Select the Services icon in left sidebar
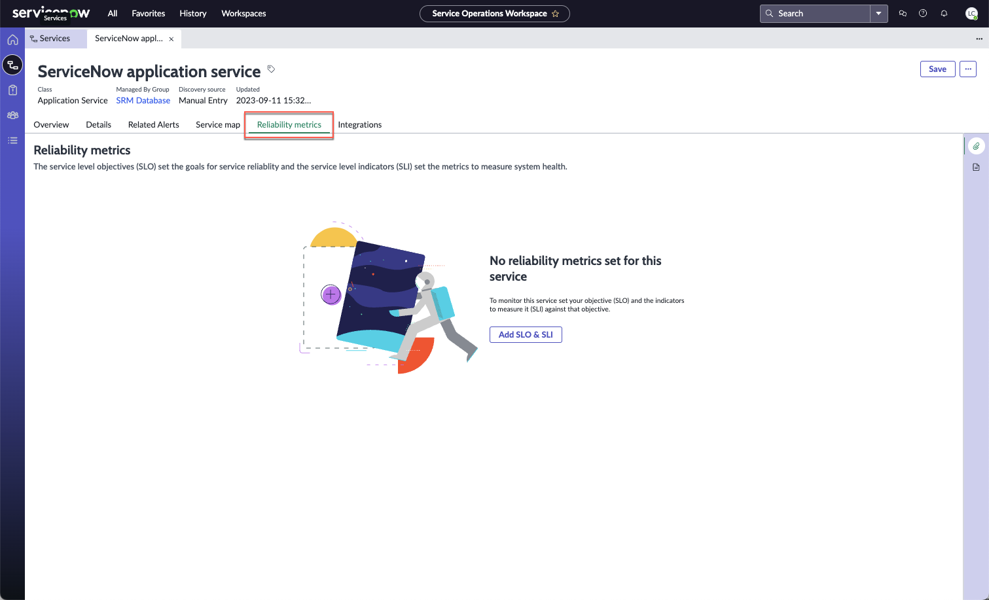Screen dimensions: 989x600 tap(12, 65)
